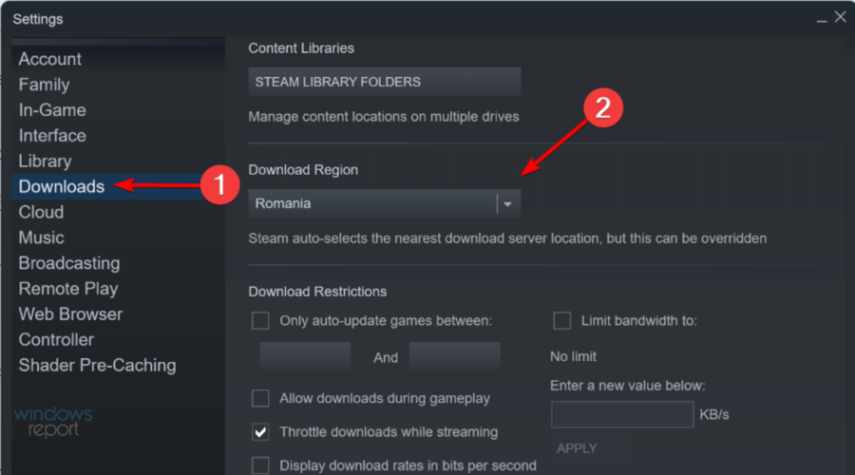This screenshot has height=475, width=855.
Task: Toggle Display download rates in bits per second
Action: (260, 465)
